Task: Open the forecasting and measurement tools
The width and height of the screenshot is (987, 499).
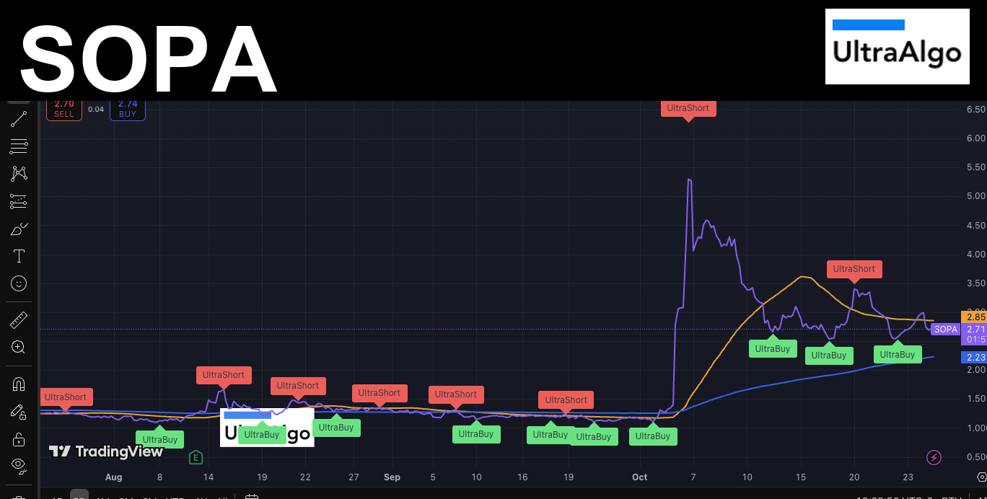Action: (x=19, y=201)
